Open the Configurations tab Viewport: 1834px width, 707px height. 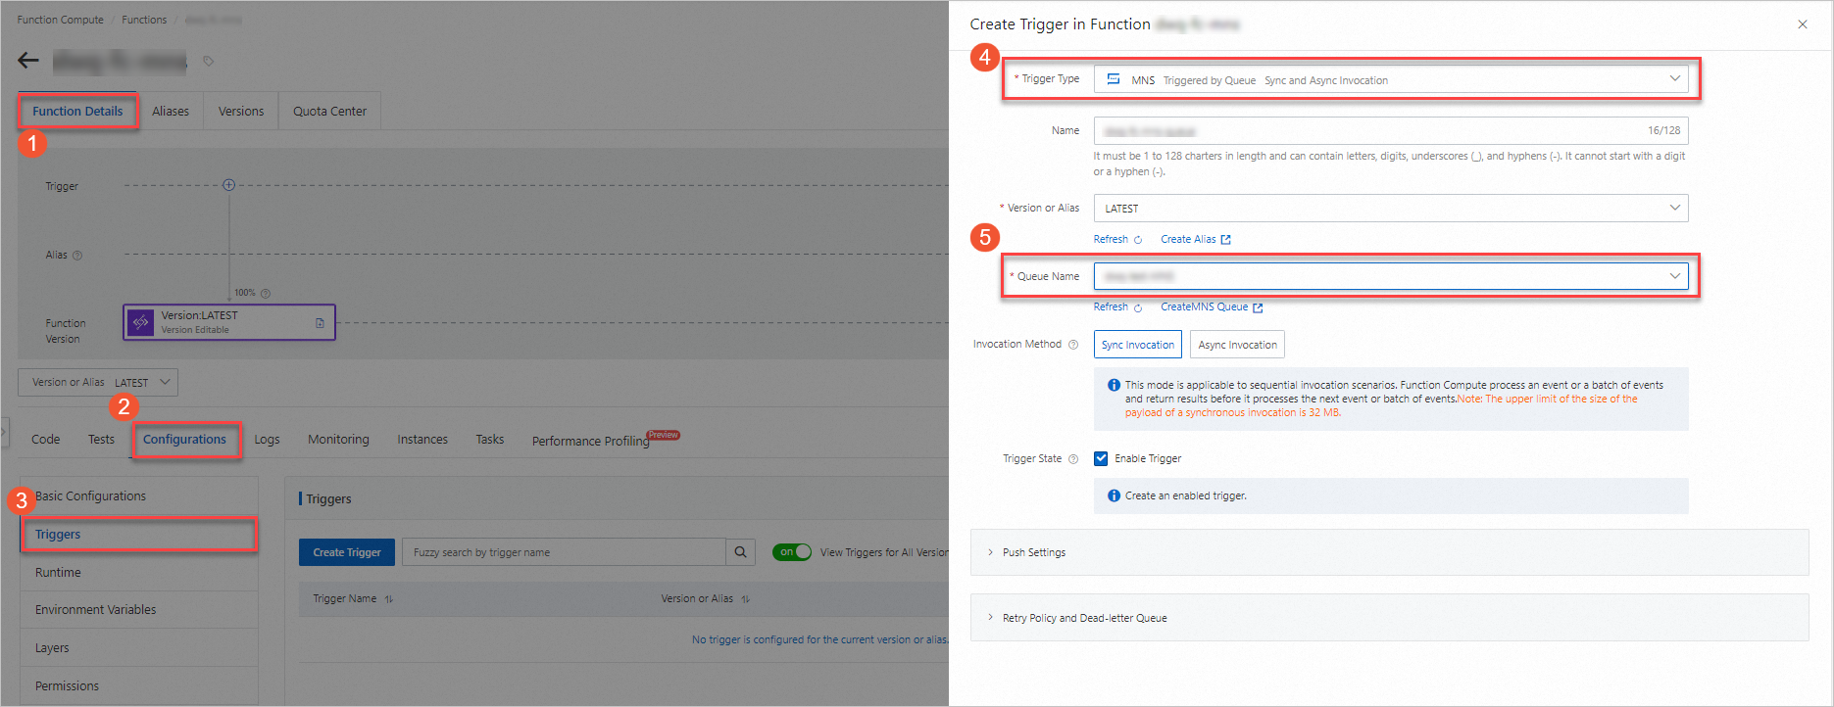point(184,440)
